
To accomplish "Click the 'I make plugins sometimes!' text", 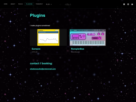I will tap(40, 26).
